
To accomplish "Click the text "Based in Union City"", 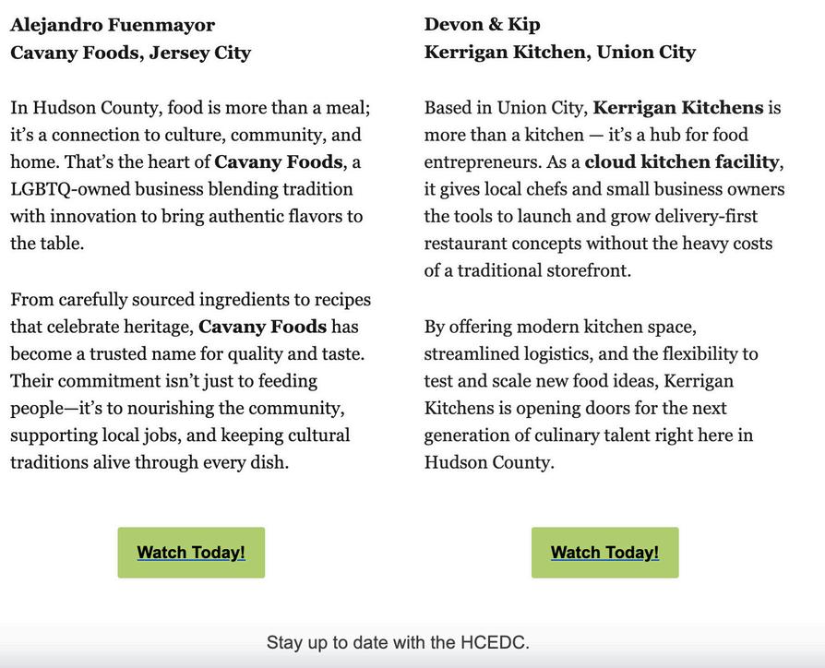I will 505,108.
